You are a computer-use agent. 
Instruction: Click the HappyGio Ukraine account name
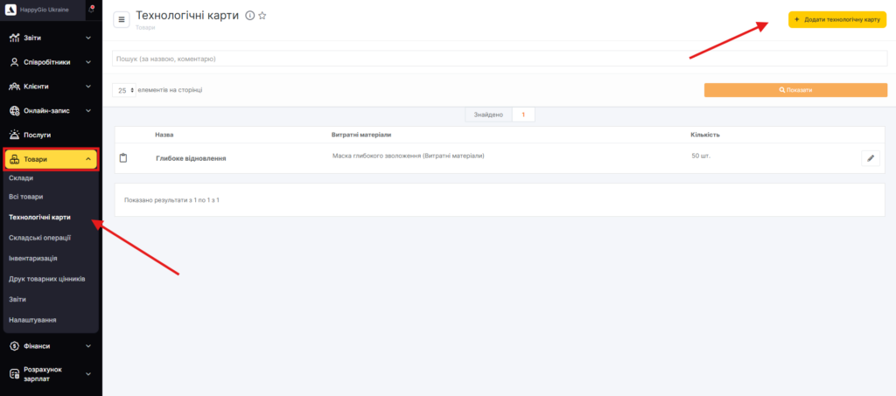(44, 10)
